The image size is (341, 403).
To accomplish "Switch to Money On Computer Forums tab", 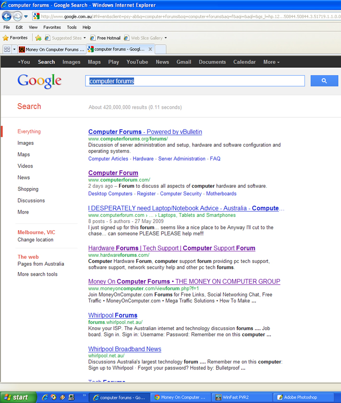I will pyautogui.click(x=52, y=49).
